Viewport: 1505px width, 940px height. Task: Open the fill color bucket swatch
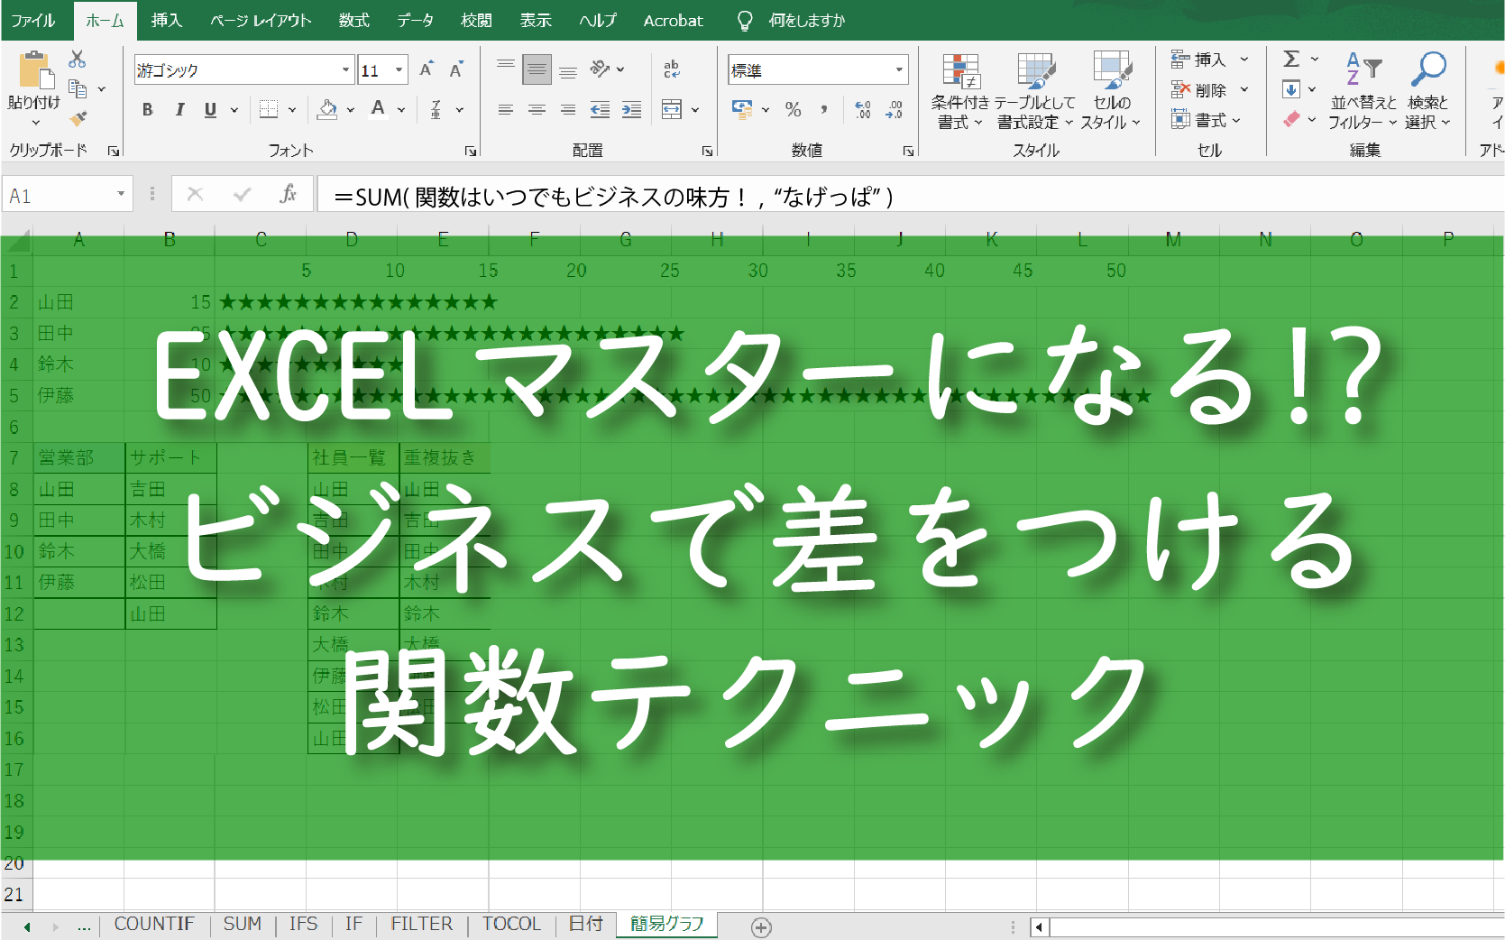[x=328, y=110]
